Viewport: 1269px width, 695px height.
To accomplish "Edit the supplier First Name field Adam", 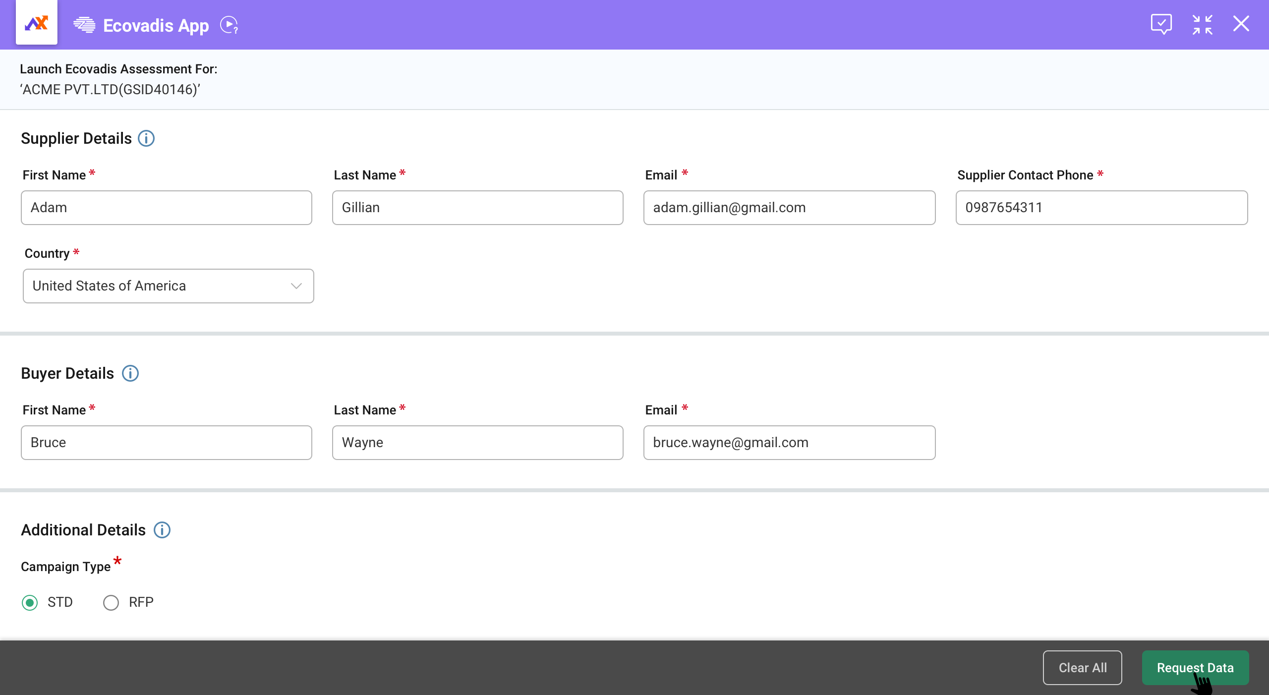I will click(167, 208).
